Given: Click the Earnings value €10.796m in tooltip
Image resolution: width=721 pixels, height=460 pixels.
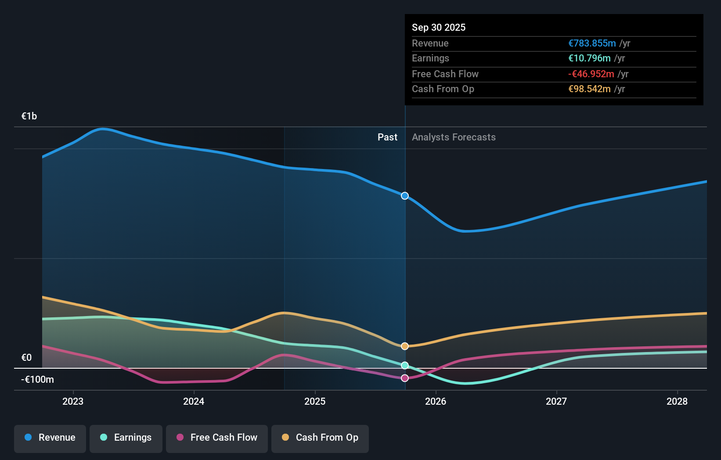Looking at the screenshot, I should pyautogui.click(x=589, y=58).
